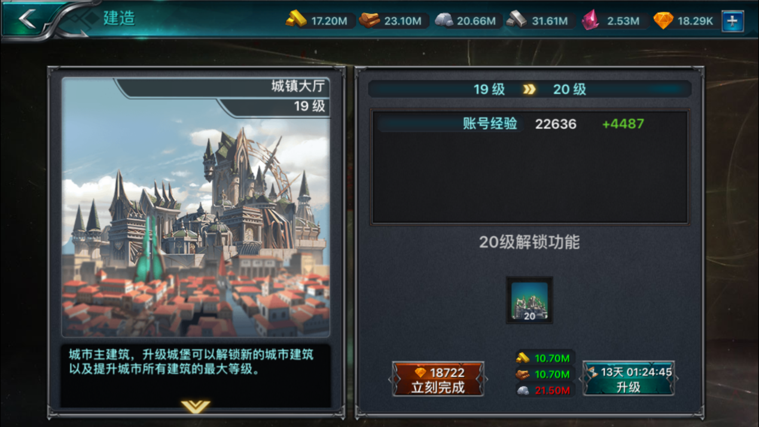This screenshot has height=427, width=759.
Task: Tap the stone resource icon in the top bar
Action: pos(443,20)
